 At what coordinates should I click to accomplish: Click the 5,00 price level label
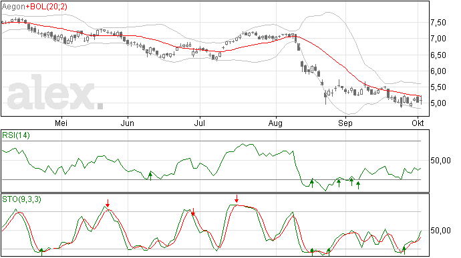438,103
